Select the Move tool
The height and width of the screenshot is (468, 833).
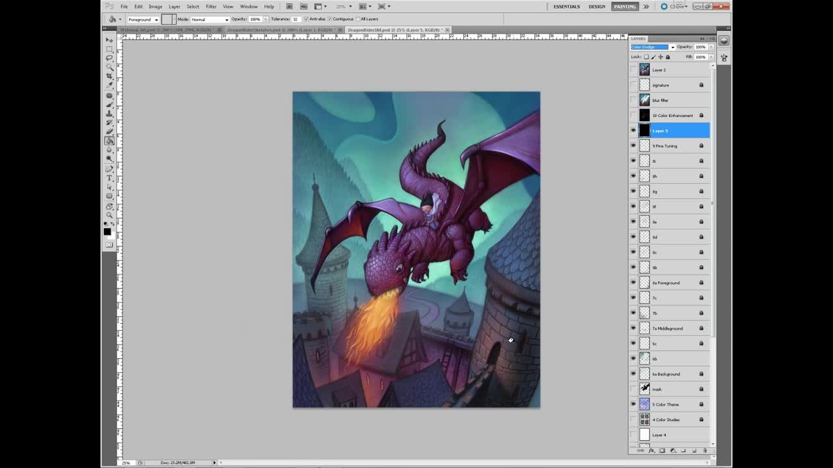pyautogui.click(x=109, y=40)
